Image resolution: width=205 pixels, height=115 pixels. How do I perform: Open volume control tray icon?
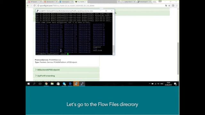click(158, 84)
